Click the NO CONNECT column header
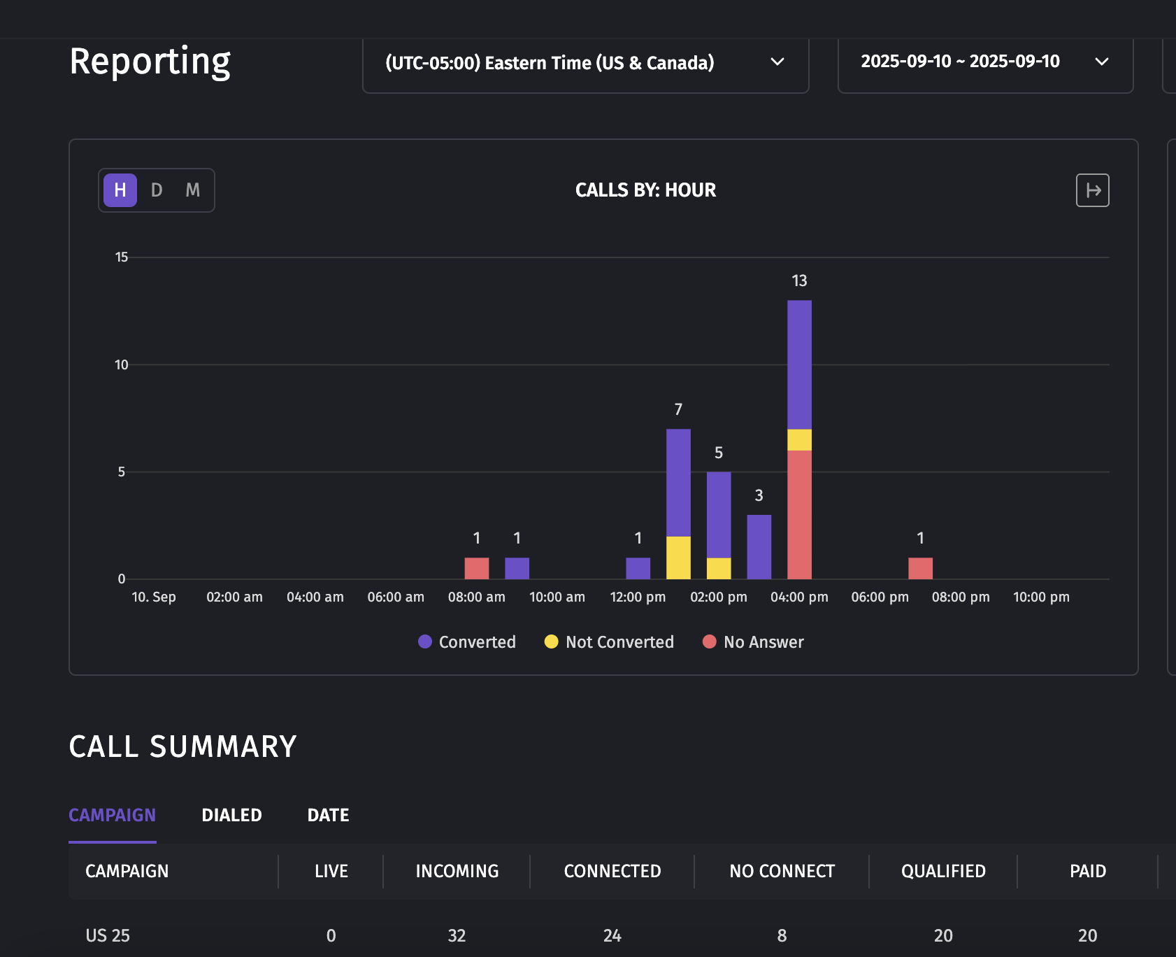Image resolution: width=1176 pixels, height=957 pixels. (782, 872)
